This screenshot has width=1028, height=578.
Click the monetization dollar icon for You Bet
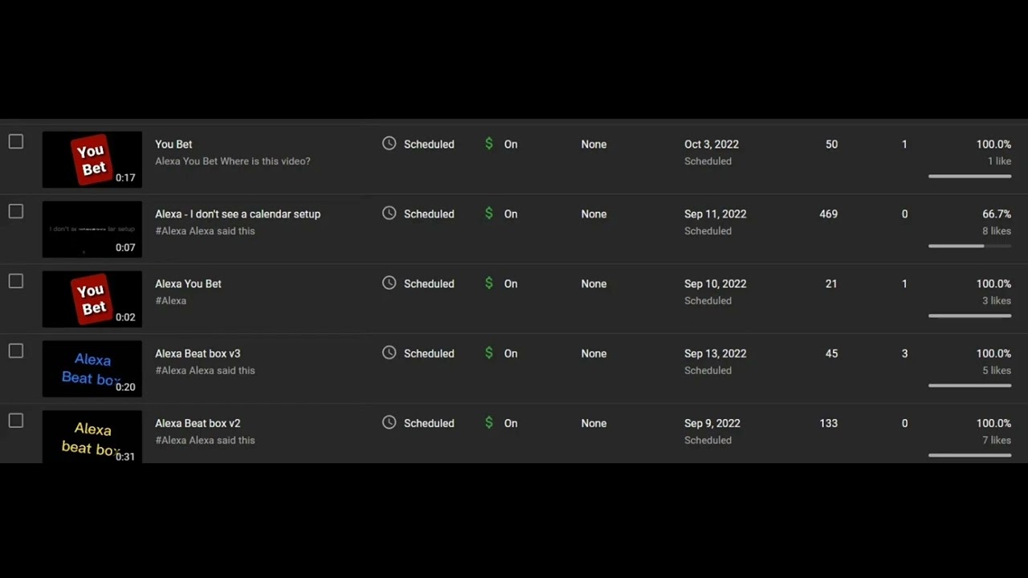(x=489, y=144)
